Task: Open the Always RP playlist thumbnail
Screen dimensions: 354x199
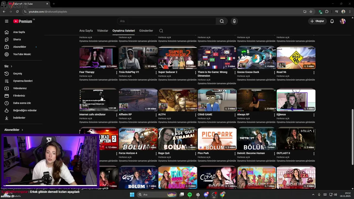Action: [256, 100]
